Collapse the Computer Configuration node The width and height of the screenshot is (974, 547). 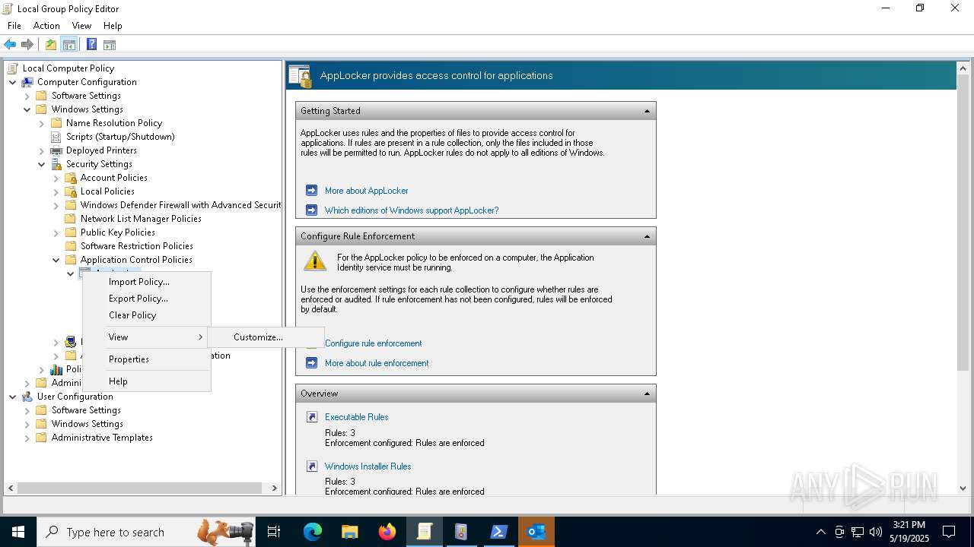pos(13,82)
